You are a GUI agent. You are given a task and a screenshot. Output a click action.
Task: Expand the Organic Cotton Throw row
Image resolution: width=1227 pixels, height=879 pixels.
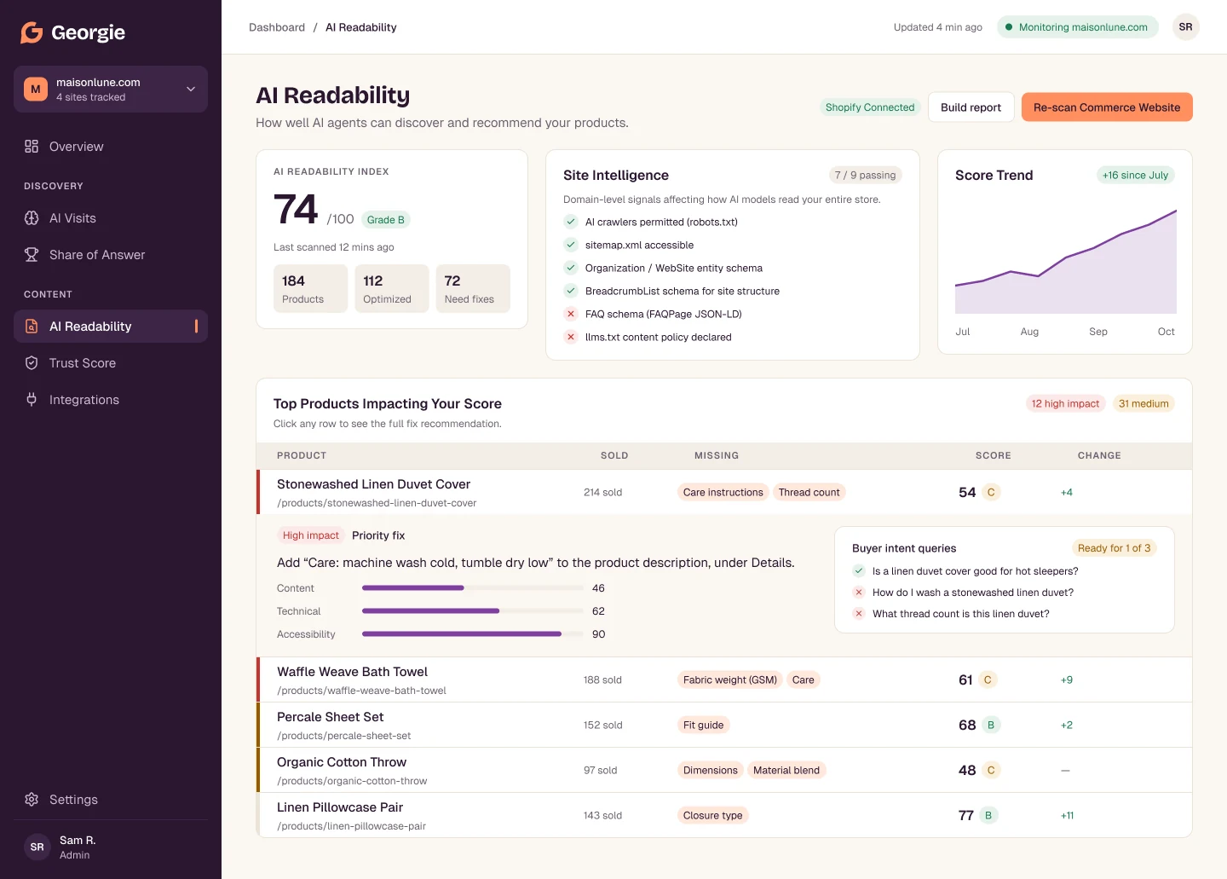724,770
